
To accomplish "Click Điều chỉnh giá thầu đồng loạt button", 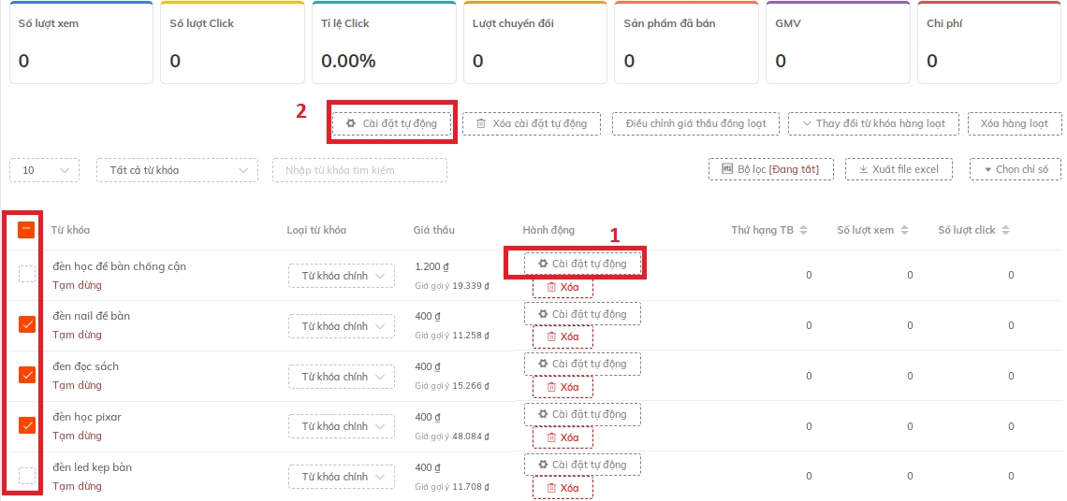I will point(695,123).
